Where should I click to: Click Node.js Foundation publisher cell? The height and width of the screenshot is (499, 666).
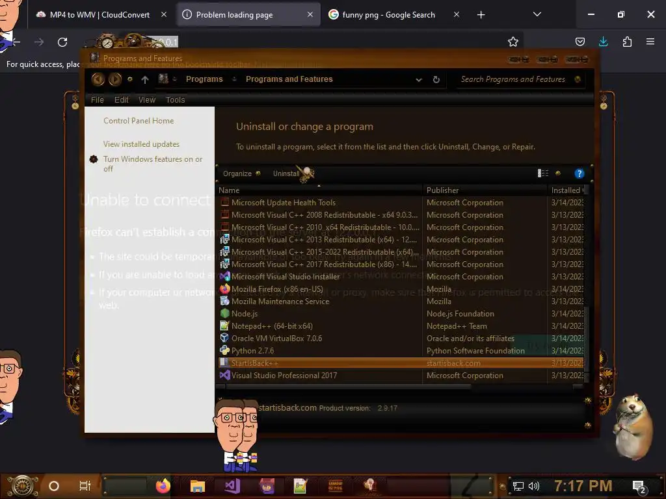(460, 314)
